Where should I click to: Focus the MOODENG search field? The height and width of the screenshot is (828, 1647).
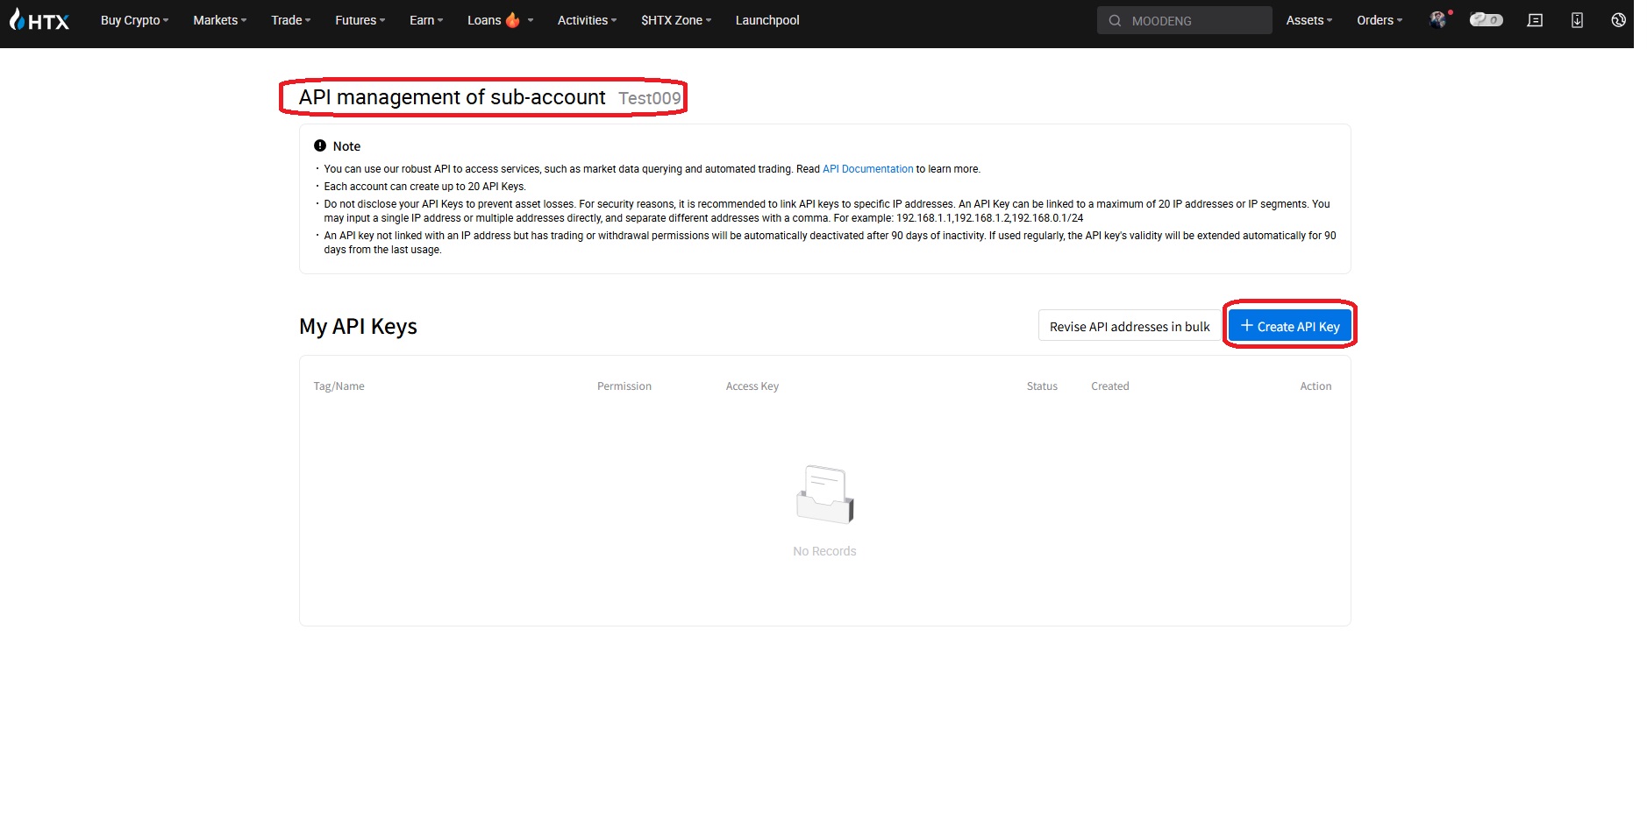point(1194,21)
